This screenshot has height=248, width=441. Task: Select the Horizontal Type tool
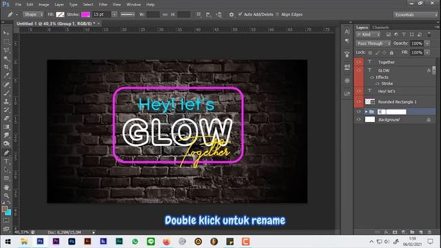point(6,161)
